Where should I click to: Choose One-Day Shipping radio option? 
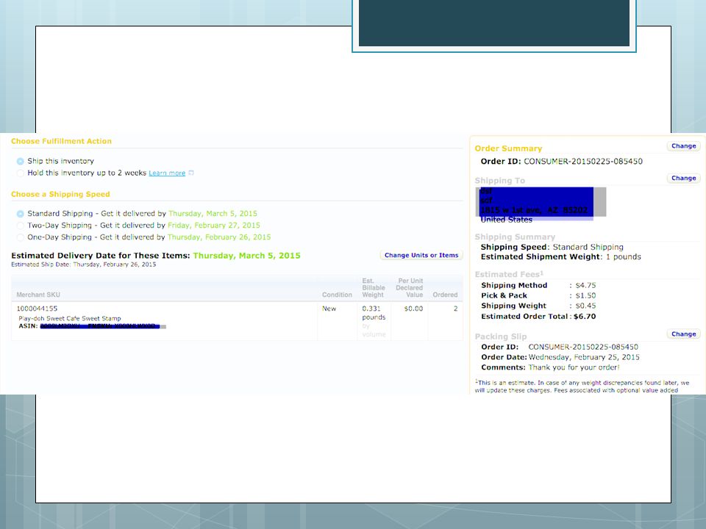click(x=21, y=237)
